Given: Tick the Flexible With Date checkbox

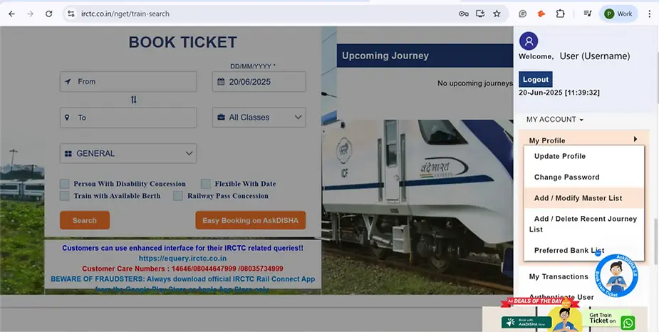Looking at the screenshot, I should (205, 184).
